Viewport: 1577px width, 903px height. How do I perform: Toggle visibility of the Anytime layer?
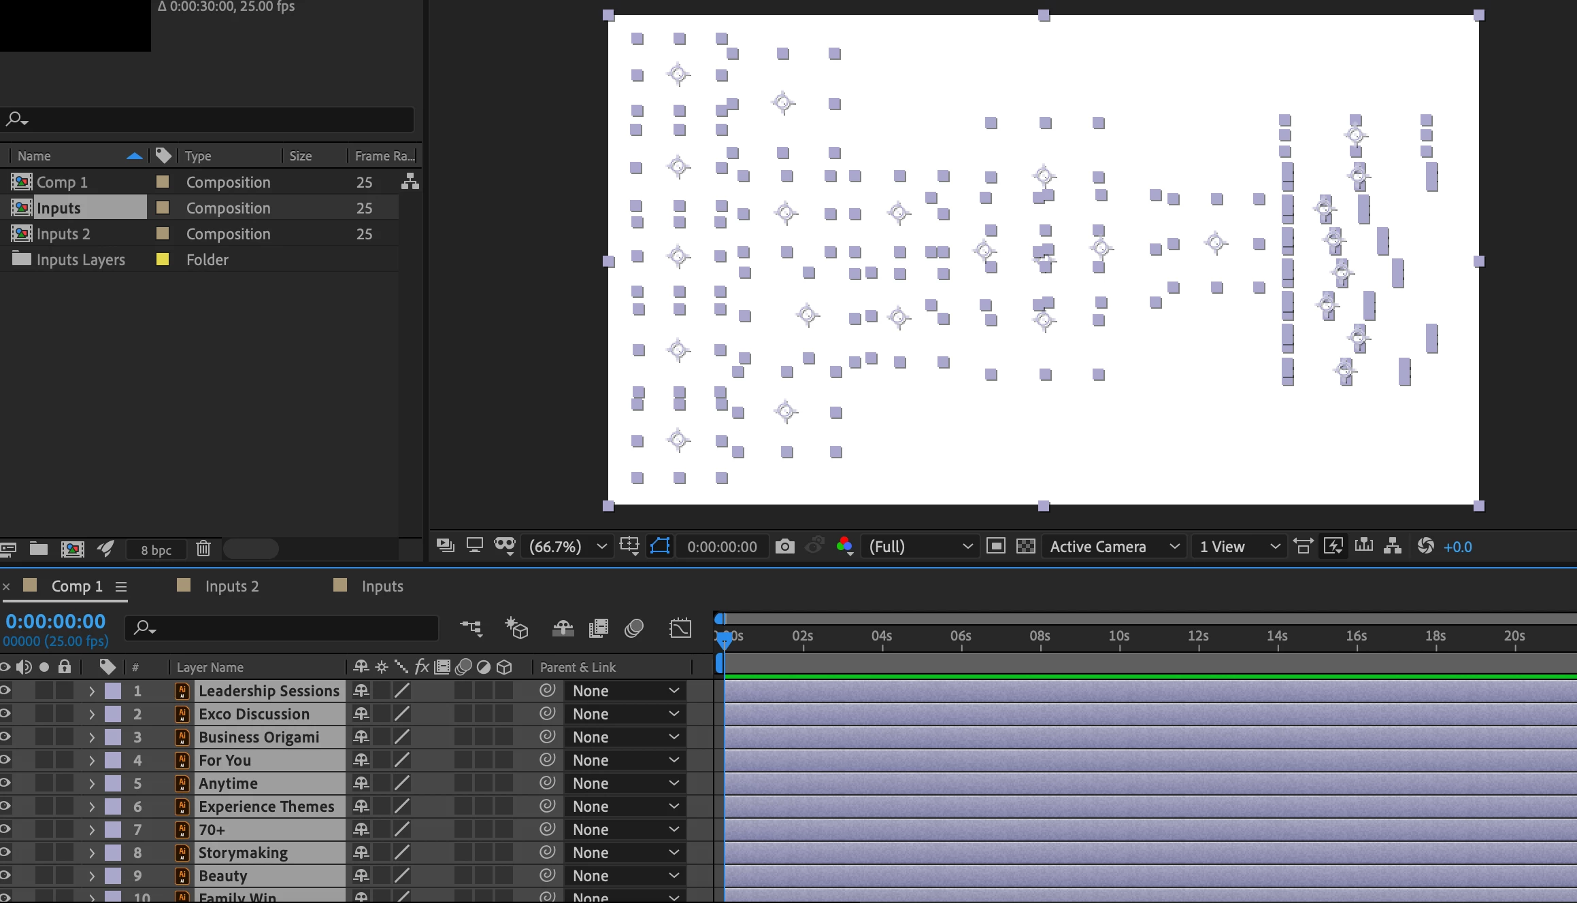5,783
